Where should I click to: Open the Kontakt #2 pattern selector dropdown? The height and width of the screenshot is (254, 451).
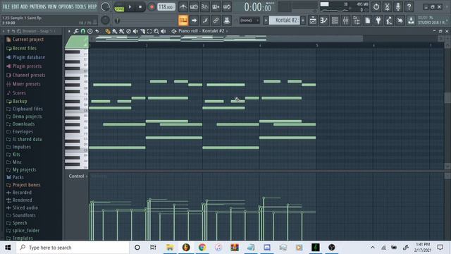[285, 20]
